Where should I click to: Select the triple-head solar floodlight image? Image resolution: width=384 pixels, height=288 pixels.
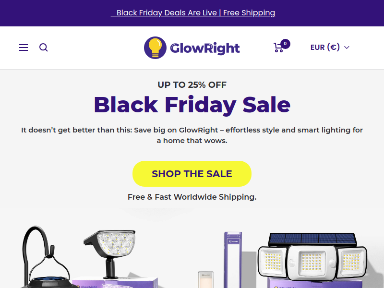coord(312,256)
